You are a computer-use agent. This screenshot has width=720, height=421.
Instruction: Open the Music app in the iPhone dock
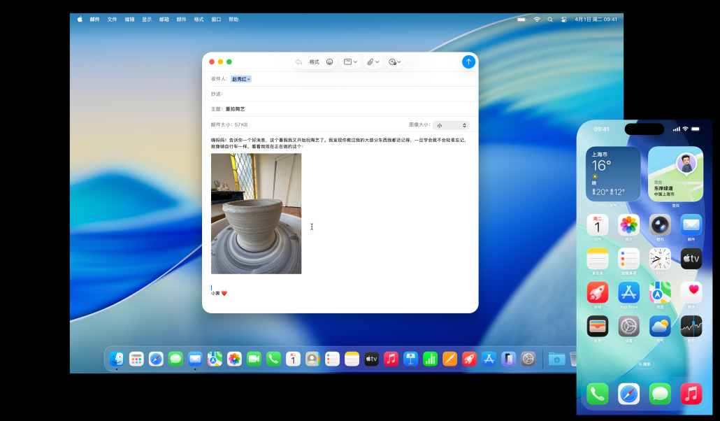(691, 393)
